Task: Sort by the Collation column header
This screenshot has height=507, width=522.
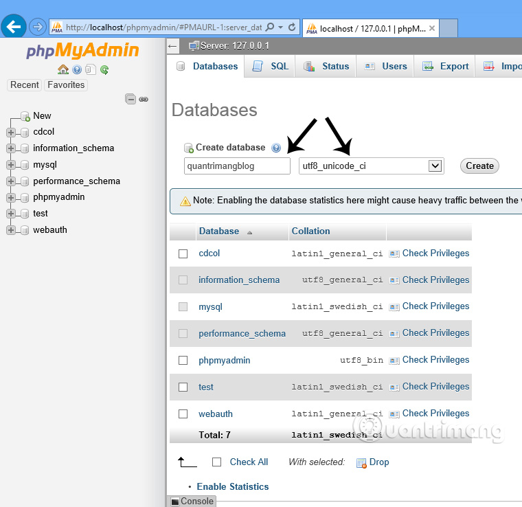Action: [310, 231]
